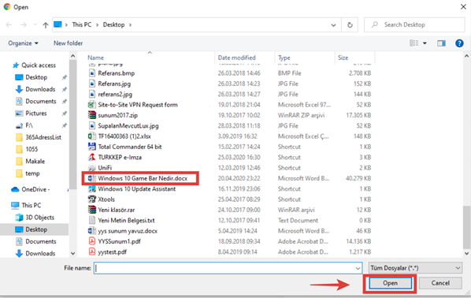Image resolution: width=471 pixels, height=298 pixels.
Task: Refresh the Desktop folder view
Action: 350,25
